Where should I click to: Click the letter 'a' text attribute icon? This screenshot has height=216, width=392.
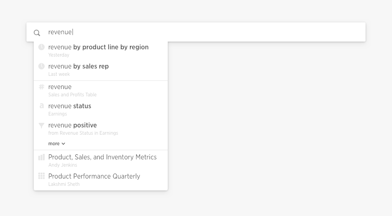[41, 106]
